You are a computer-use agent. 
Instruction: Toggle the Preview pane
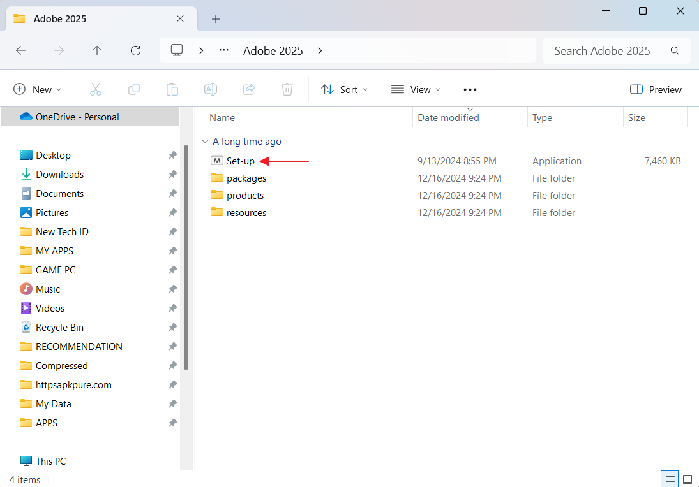(x=656, y=90)
